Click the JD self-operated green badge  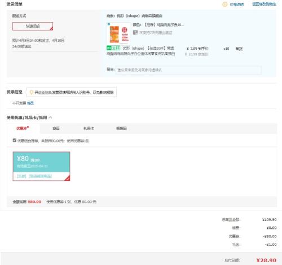pos(113,48)
